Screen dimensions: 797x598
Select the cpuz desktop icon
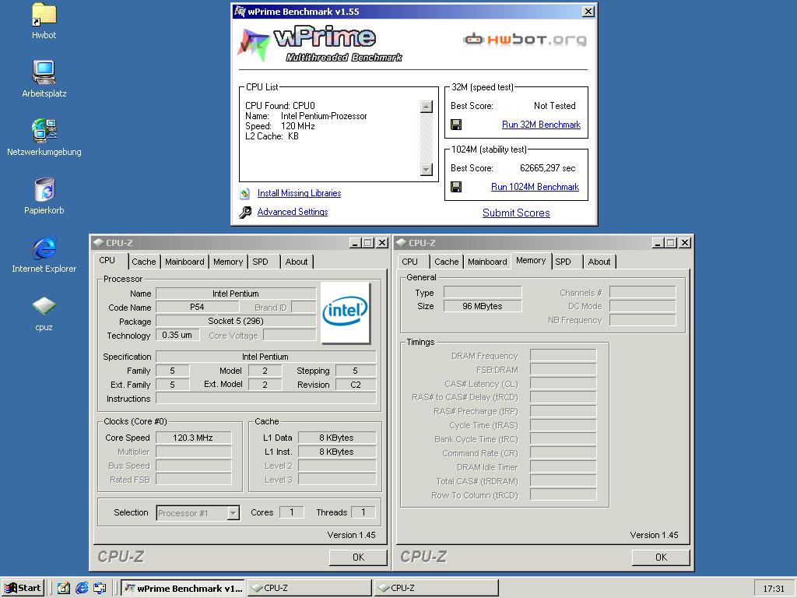[44, 313]
